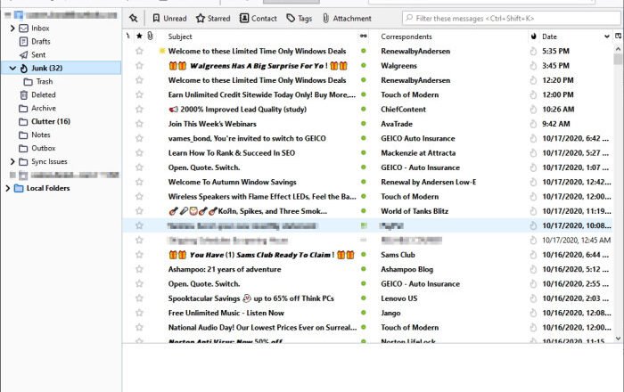Toggle junk flame on 12:00 PM message
The width and height of the screenshot is (624, 392).
[533, 94]
